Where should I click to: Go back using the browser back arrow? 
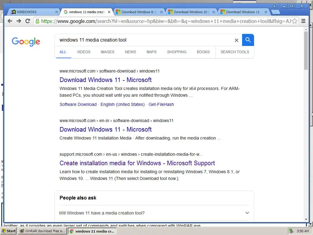10,21
